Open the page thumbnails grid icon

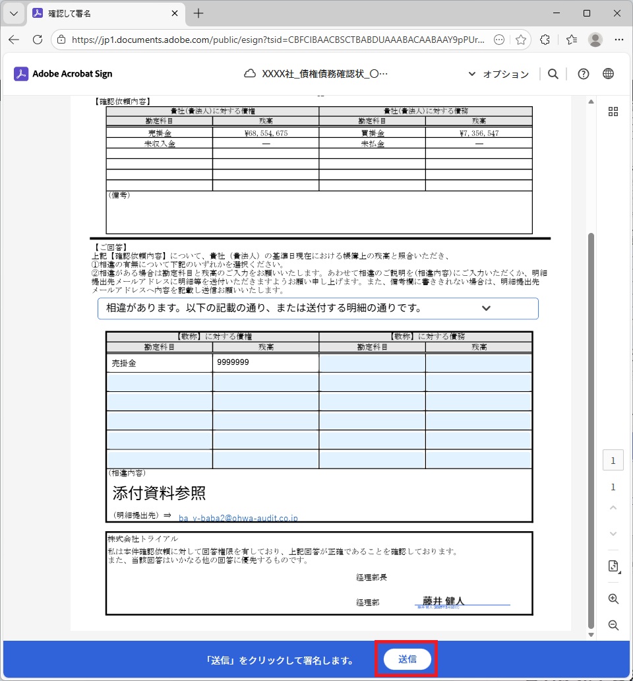(613, 112)
